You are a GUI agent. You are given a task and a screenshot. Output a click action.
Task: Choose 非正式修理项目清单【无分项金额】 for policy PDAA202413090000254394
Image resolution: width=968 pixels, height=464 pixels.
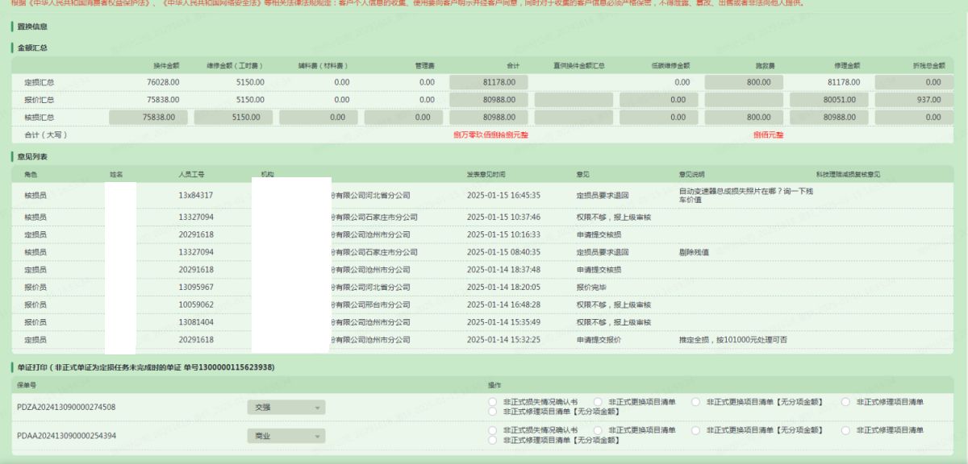(492, 440)
